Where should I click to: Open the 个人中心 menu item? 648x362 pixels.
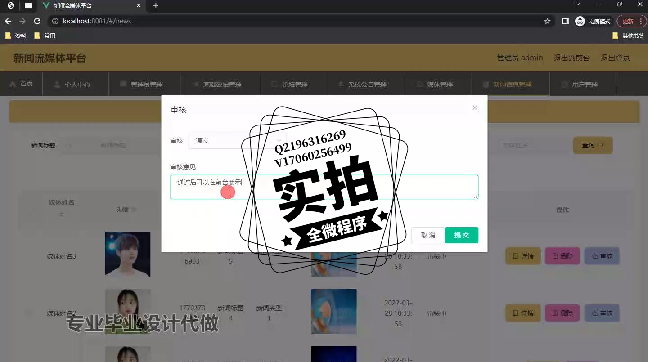tap(76, 84)
